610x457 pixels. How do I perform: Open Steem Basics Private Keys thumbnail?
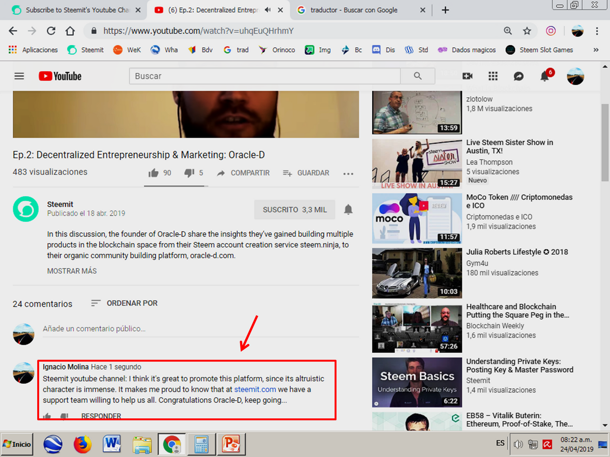coord(417,383)
